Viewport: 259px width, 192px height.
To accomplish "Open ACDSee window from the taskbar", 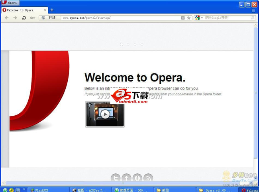I will pos(90,190).
